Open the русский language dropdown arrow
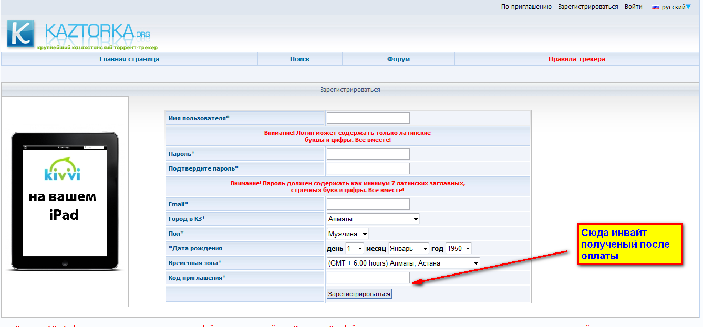Screen dimensions: 703x327 (688, 7)
